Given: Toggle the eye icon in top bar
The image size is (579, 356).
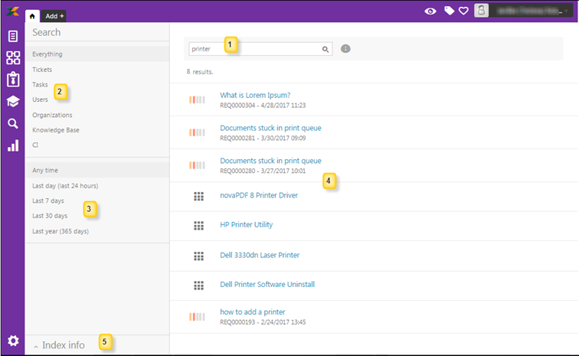Looking at the screenshot, I should [431, 11].
